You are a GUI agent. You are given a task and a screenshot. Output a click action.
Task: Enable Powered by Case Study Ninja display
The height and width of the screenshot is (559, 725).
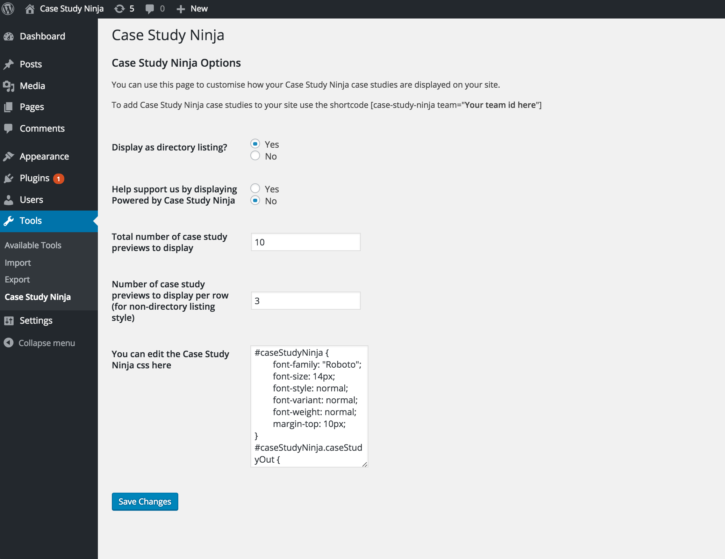tap(255, 188)
